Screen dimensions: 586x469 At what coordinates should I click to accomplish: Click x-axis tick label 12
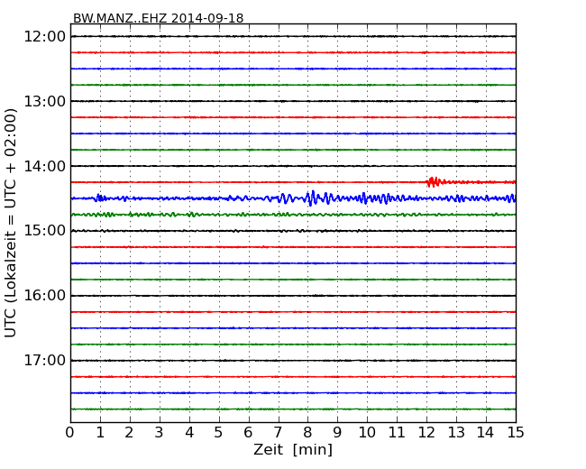pos(426,433)
